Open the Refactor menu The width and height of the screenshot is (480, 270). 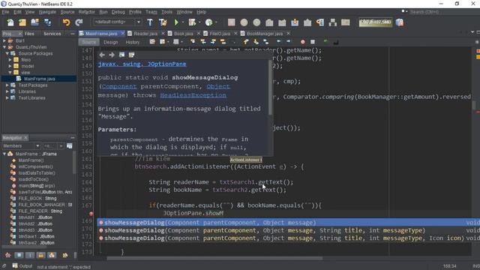tap(87, 12)
